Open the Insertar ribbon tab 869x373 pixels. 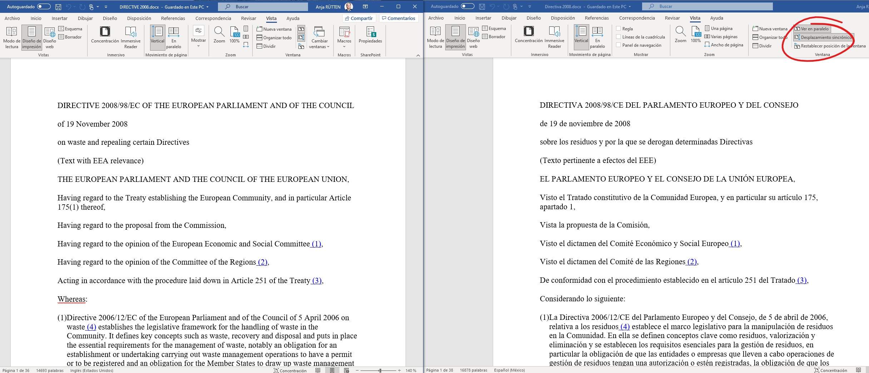59,18
